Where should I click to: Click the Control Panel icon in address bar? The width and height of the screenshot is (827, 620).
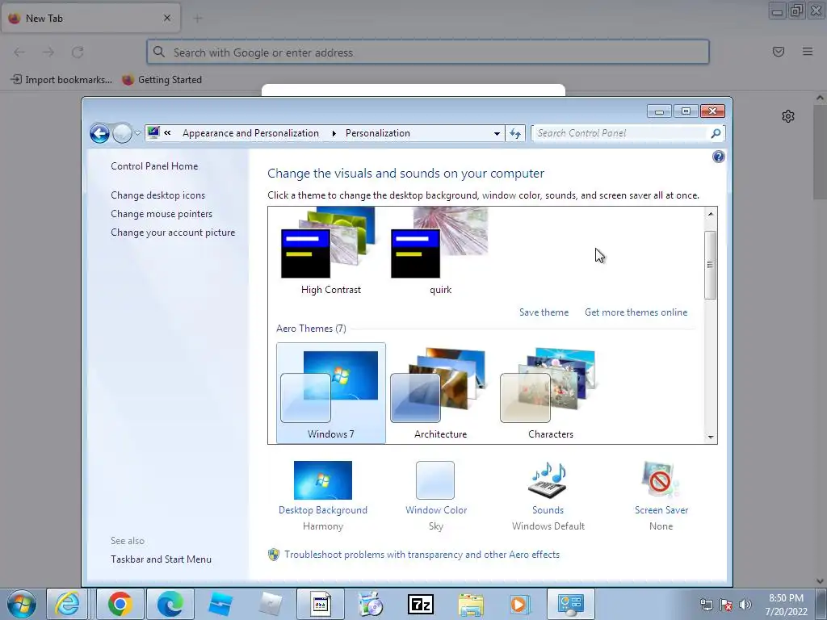pos(153,133)
